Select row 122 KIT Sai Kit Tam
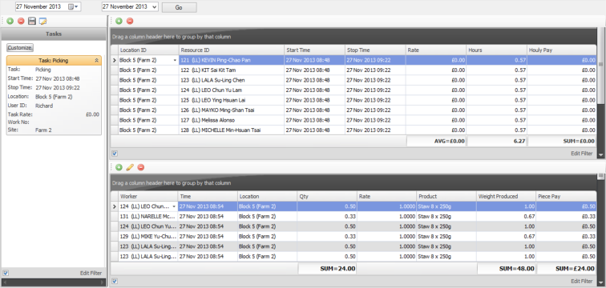The image size is (606, 288). click(353, 70)
